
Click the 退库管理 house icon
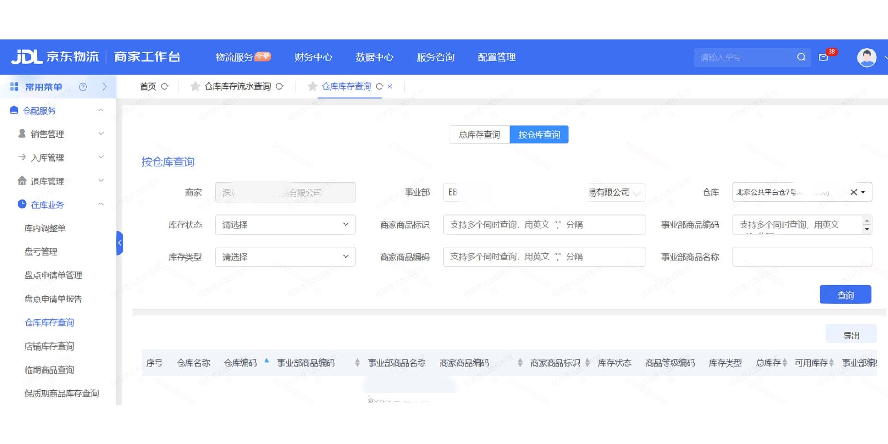[x=22, y=180]
